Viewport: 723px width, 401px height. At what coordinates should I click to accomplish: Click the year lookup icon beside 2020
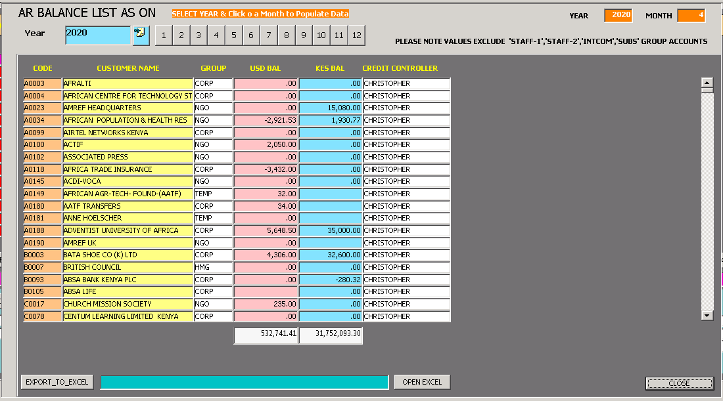(x=141, y=35)
